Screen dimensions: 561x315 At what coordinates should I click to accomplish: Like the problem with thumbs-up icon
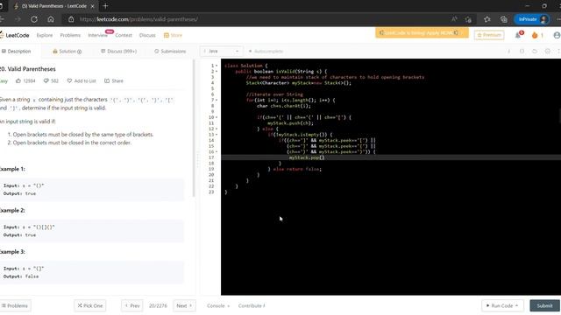[x=18, y=80]
